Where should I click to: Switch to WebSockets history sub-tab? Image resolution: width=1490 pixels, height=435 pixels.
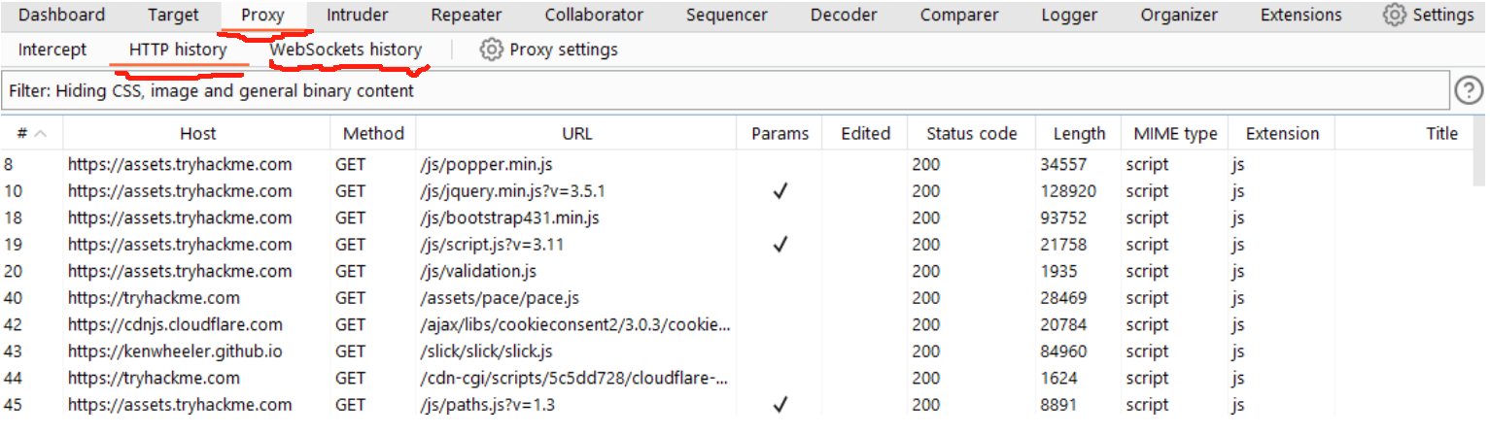(x=346, y=50)
